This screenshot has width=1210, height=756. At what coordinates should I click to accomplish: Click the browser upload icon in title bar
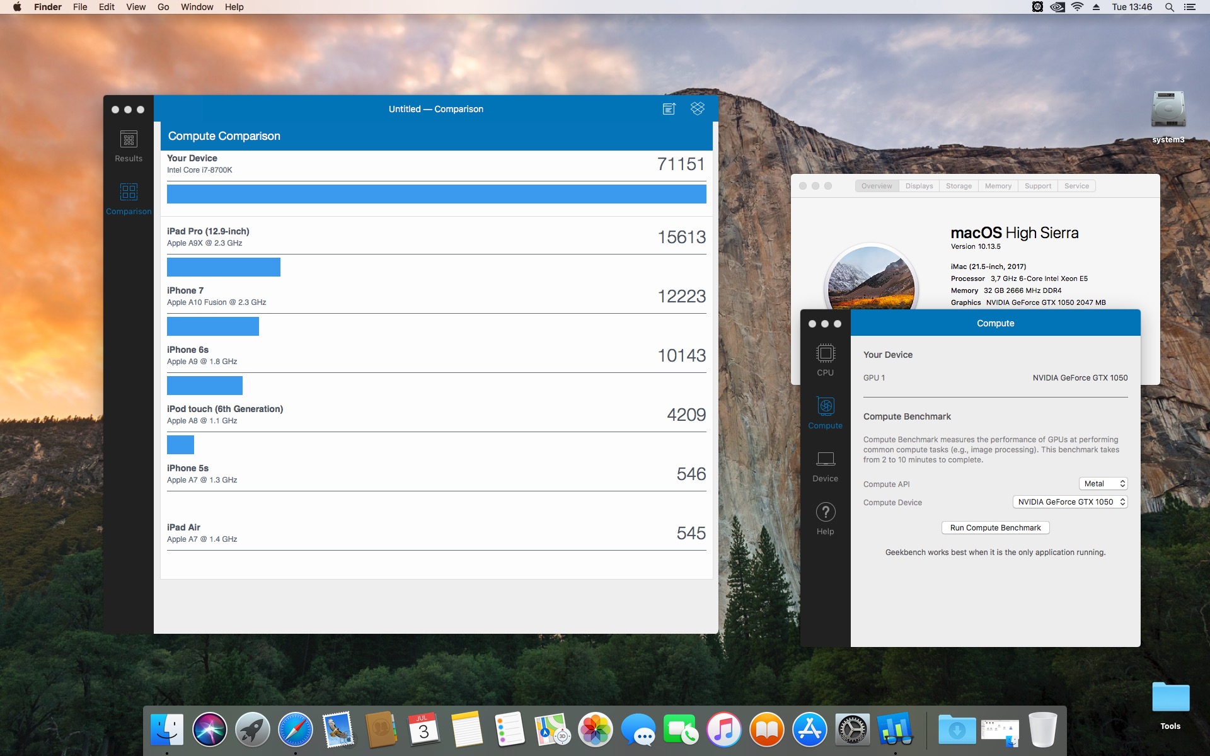(x=669, y=109)
